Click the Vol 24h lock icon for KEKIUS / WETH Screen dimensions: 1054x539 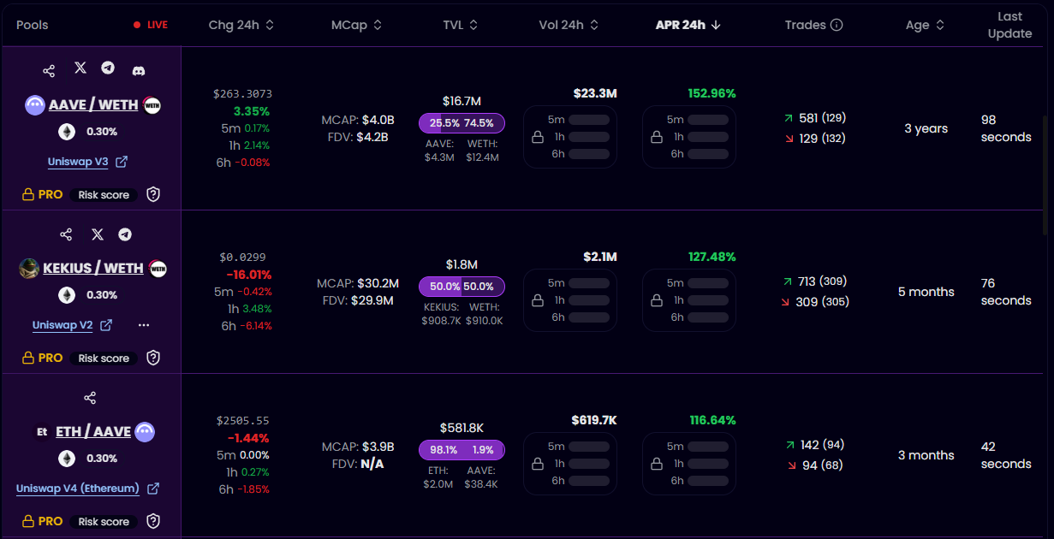click(538, 300)
